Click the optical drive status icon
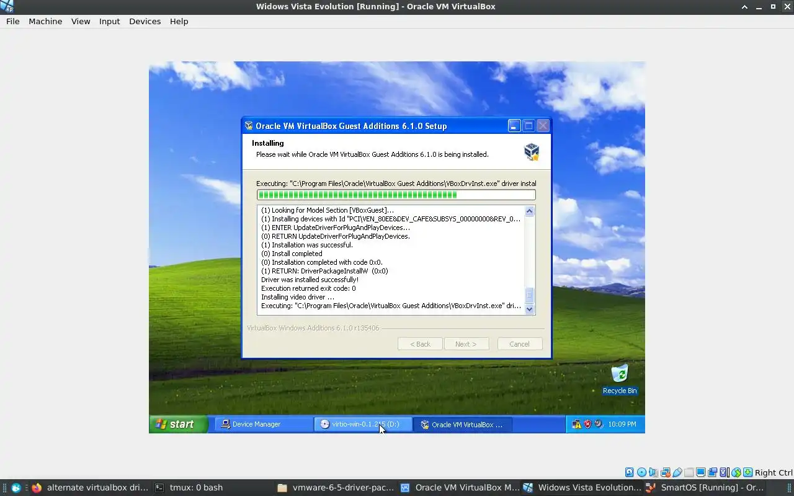The width and height of the screenshot is (794, 496). pyautogui.click(x=641, y=472)
